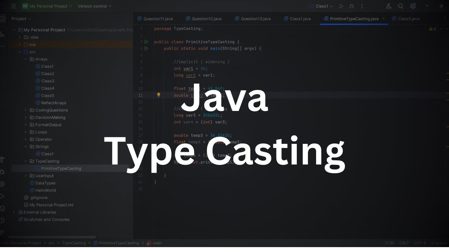
Task: Click PrimitiveTypeCasting in the breadcrumb bar
Action: [116, 243]
